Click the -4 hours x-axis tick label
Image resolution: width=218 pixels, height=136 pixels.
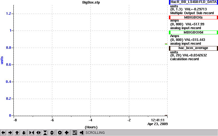90,120
